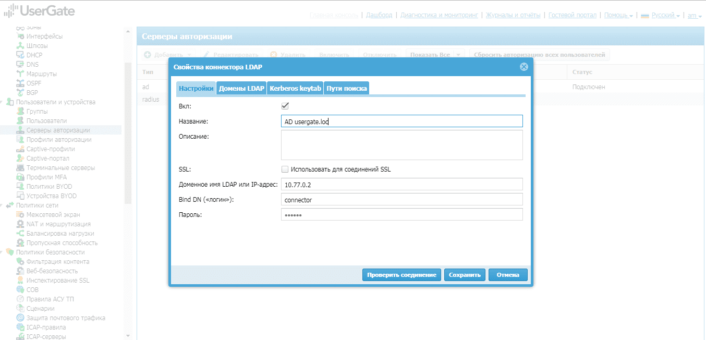Click the Users (Пользователи) icon
This screenshot has width=706, height=340.
[x=20, y=120]
